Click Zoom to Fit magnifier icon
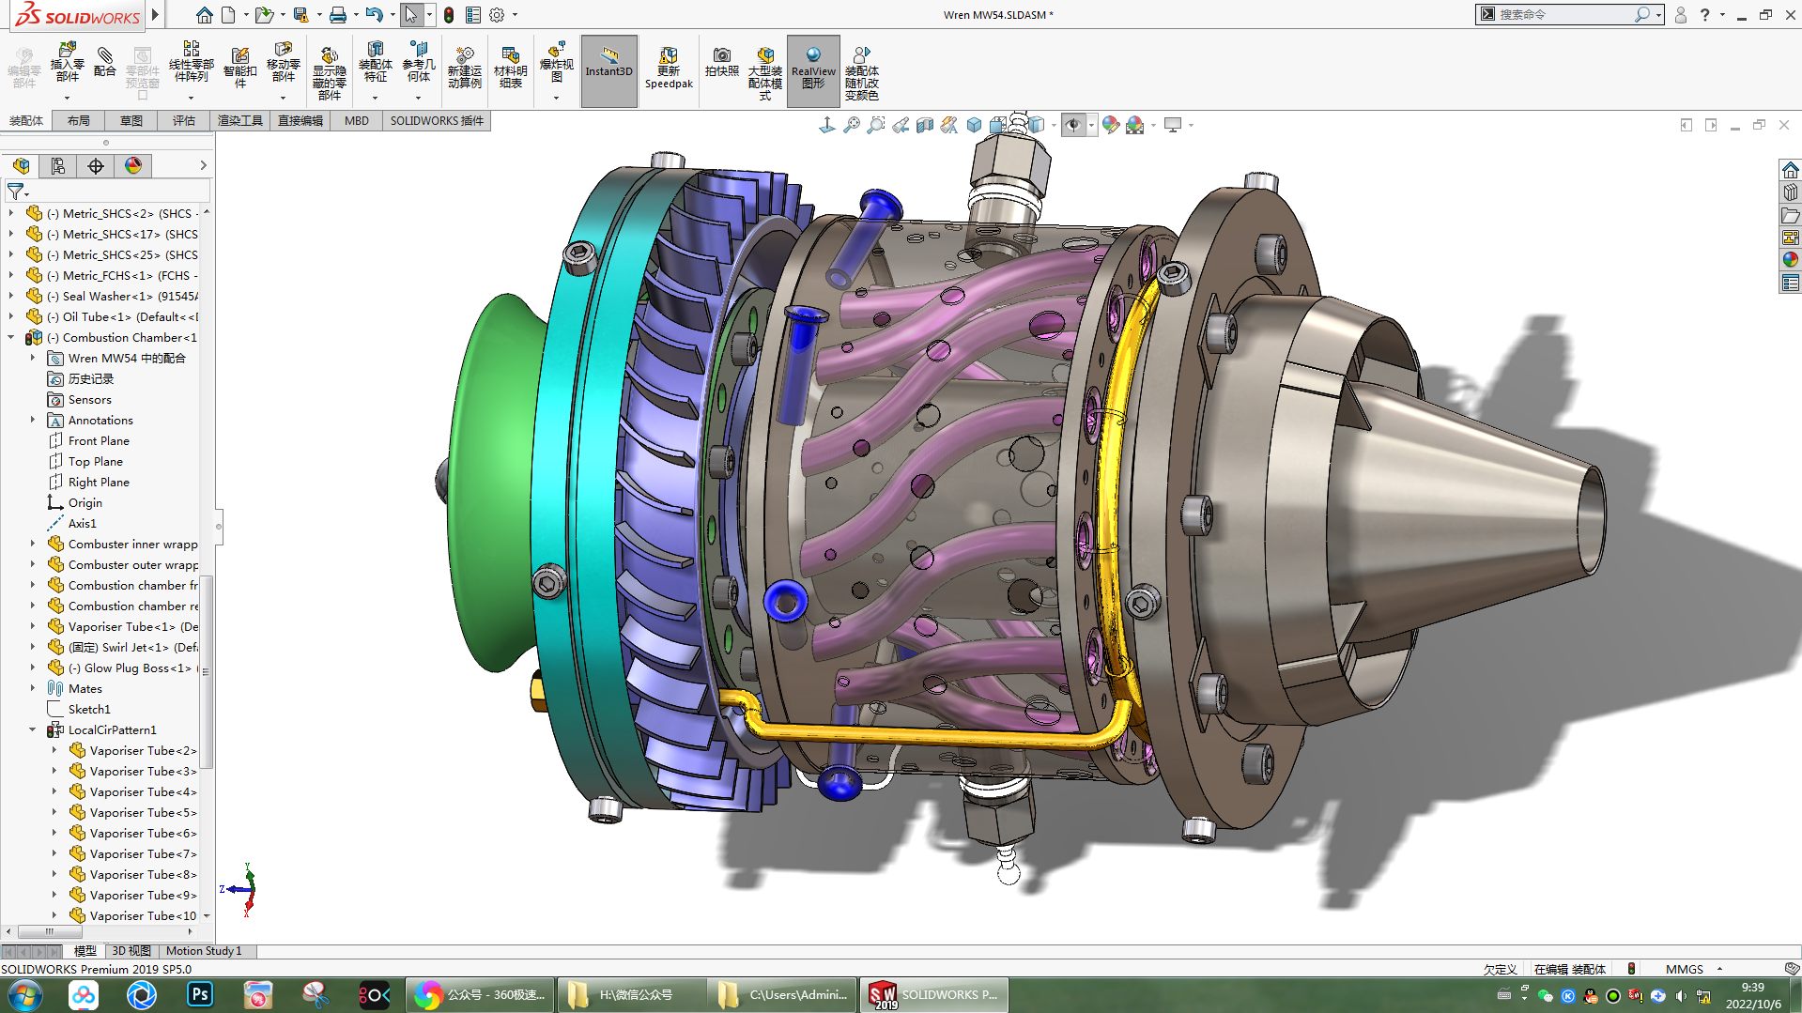The height and width of the screenshot is (1013, 1802). pyautogui.click(x=851, y=125)
